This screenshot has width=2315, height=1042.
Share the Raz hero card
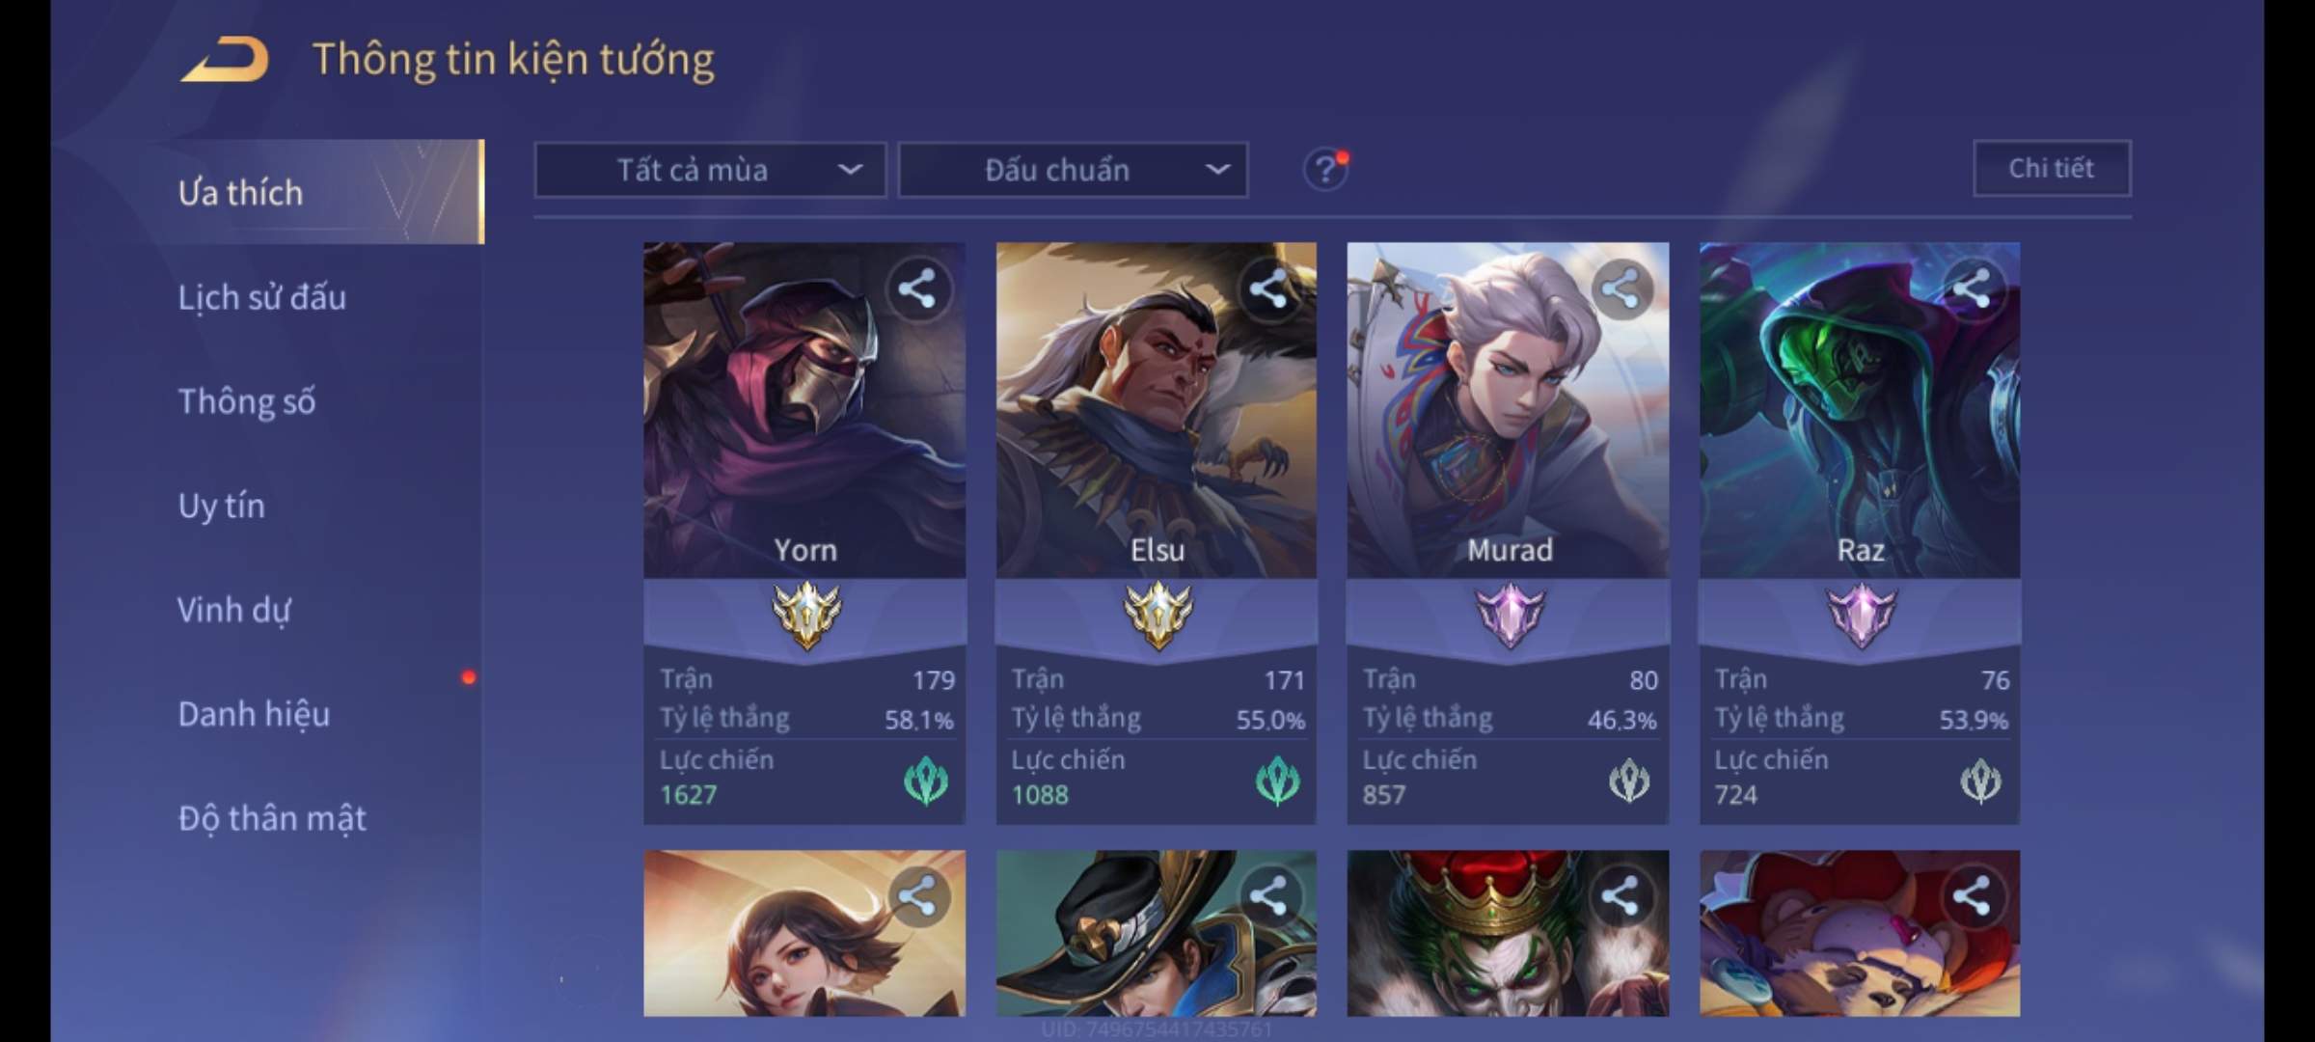pos(1971,288)
